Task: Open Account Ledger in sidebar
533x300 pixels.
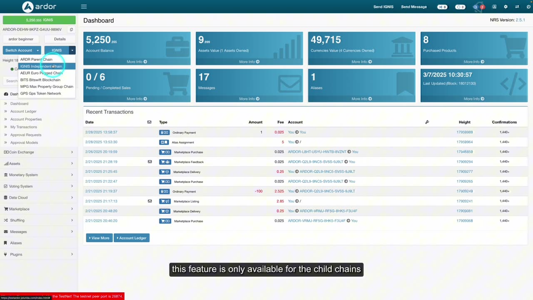Action: (23, 111)
